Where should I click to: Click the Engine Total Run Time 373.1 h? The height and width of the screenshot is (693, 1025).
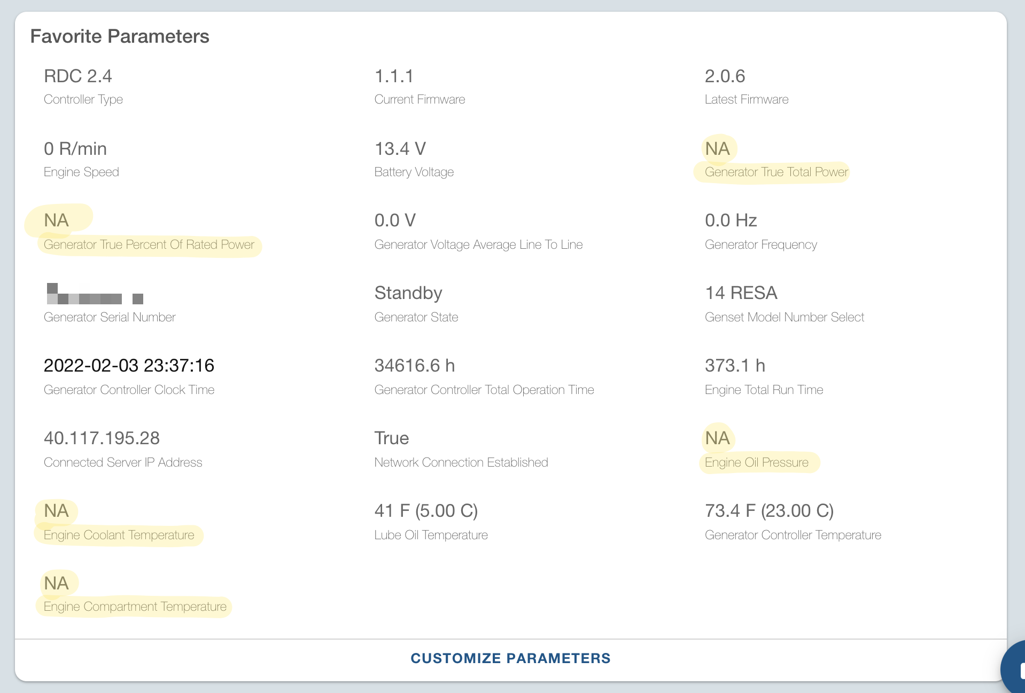click(735, 365)
